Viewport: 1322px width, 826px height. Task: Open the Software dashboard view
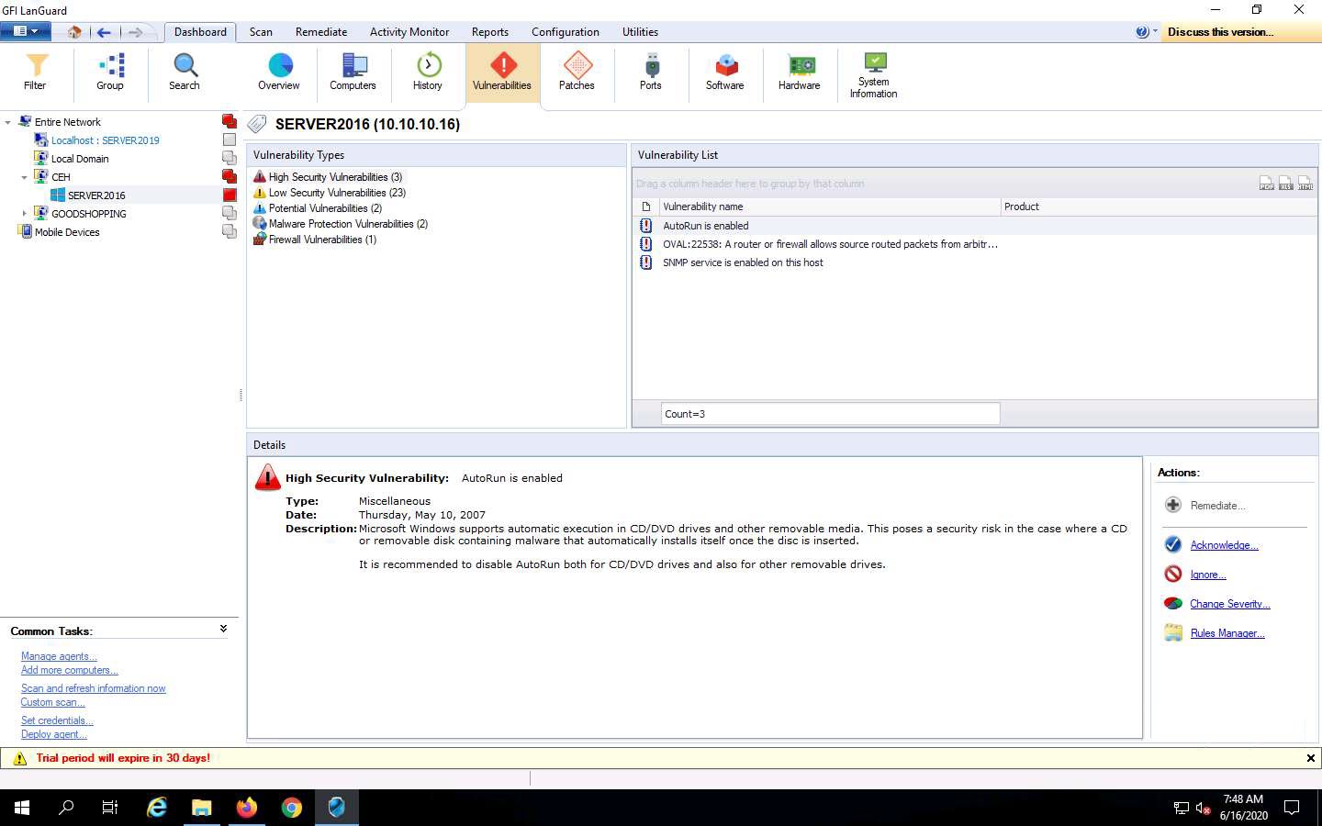pos(725,72)
